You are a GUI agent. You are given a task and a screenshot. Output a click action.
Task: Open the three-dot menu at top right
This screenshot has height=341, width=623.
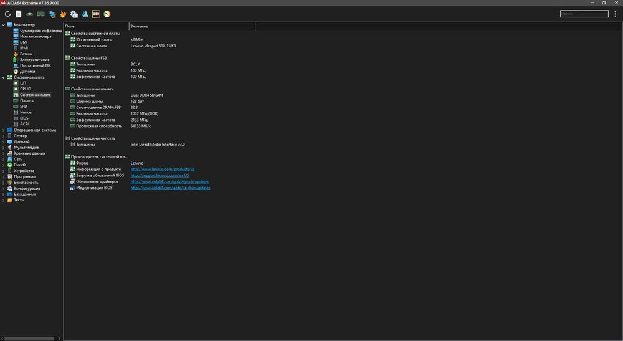[x=616, y=14]
